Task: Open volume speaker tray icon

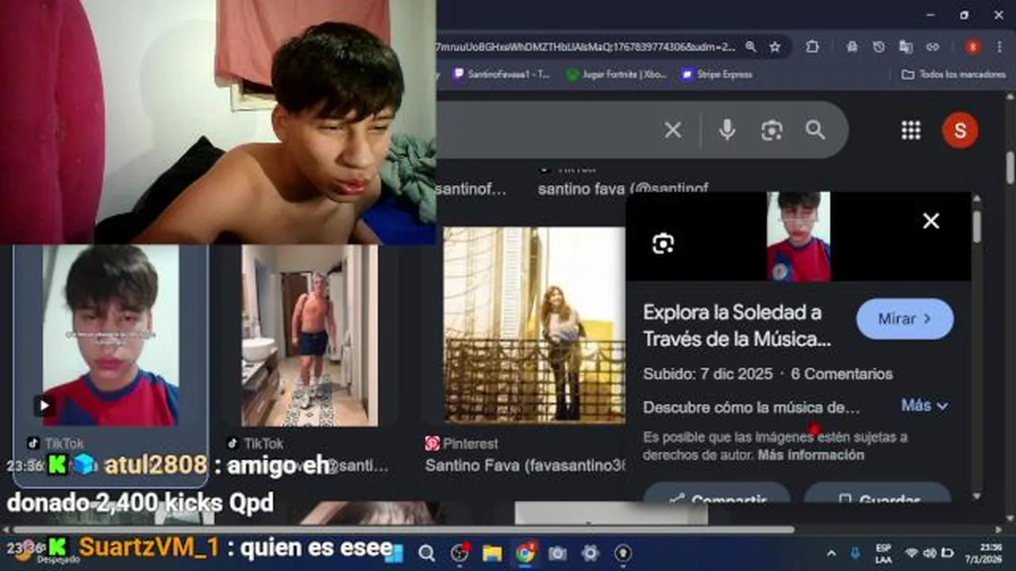Action: tap(929, 553)
